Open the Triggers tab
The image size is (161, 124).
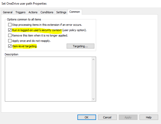click(x=20, y=12)
